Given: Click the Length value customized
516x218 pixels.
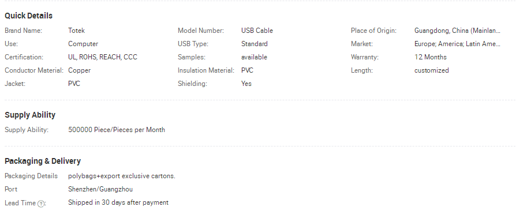Looking at the screenshot, I should tap(431, 70).
